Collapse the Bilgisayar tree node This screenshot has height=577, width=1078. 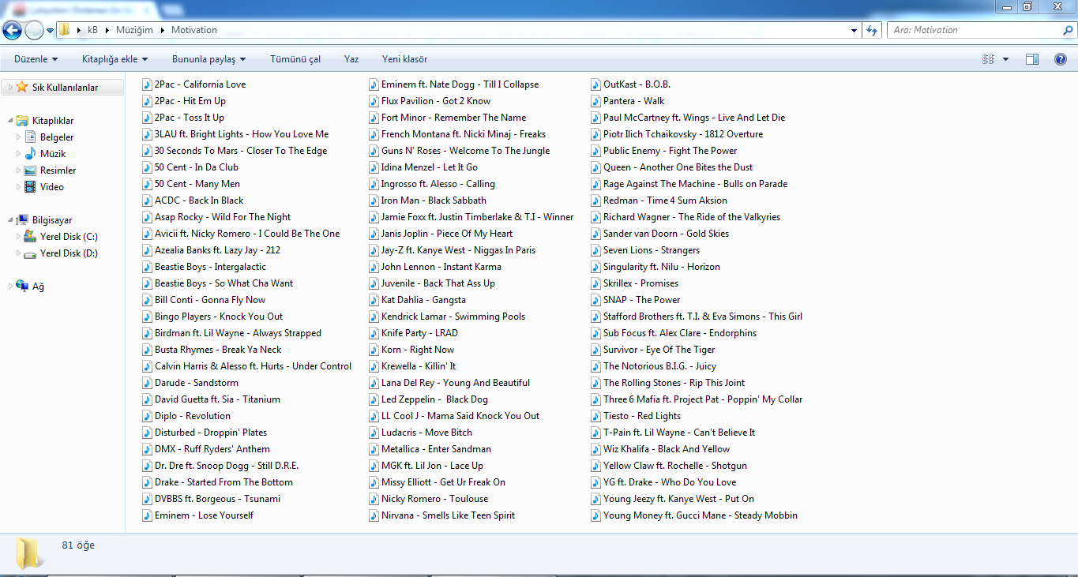pos(9,220)
